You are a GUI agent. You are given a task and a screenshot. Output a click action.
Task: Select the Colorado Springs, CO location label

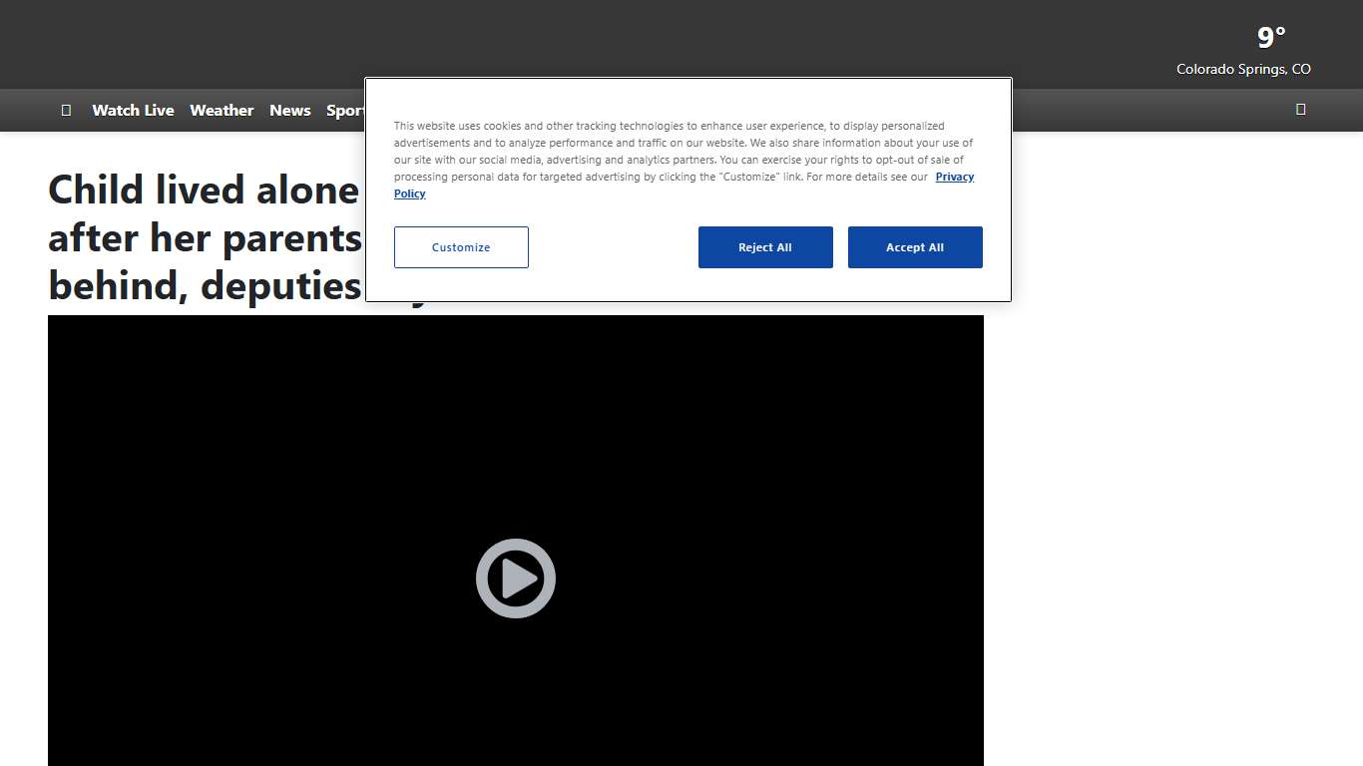pos(1243,69)
